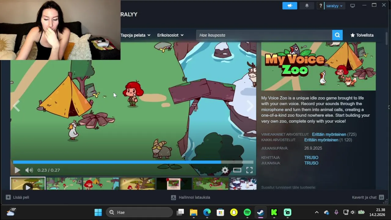Expand the Erikoisosiot menu
The image size is (391, 220).
coord(170,35)
